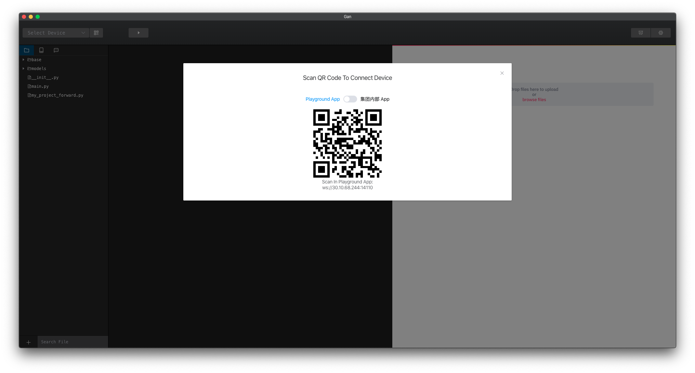Viewport: 695px width, 373px height.
Task: Open the message log chat tab
Action: pos(56,50)
